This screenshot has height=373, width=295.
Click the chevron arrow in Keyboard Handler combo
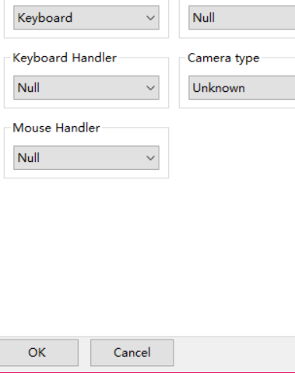coord(150,88)
